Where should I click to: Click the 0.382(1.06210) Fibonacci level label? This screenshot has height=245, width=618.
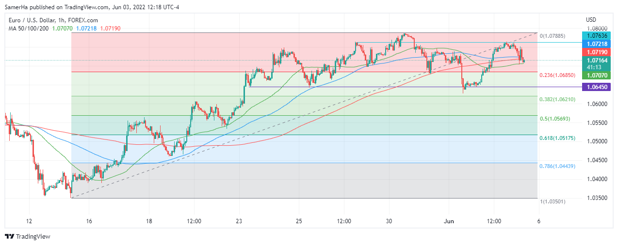click(557, 99)
